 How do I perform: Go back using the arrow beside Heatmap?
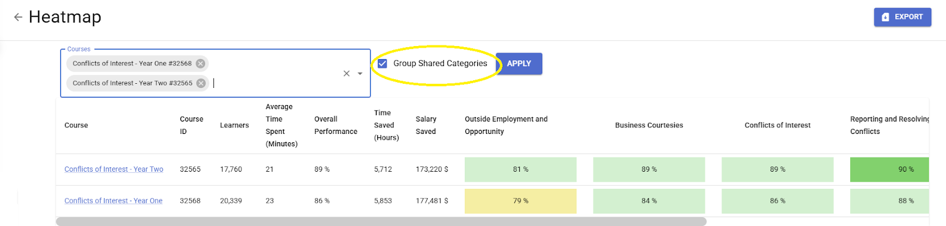[18, 17]
